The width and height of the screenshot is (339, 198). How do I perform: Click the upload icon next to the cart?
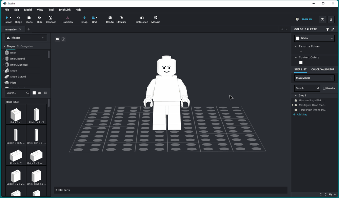click(x=331, y=19)
